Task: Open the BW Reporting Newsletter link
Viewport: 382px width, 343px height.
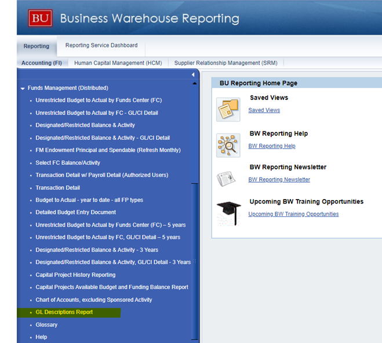Action: pos(279,179)
